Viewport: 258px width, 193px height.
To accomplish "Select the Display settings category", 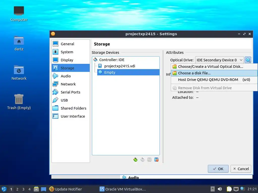I will 71,60.
